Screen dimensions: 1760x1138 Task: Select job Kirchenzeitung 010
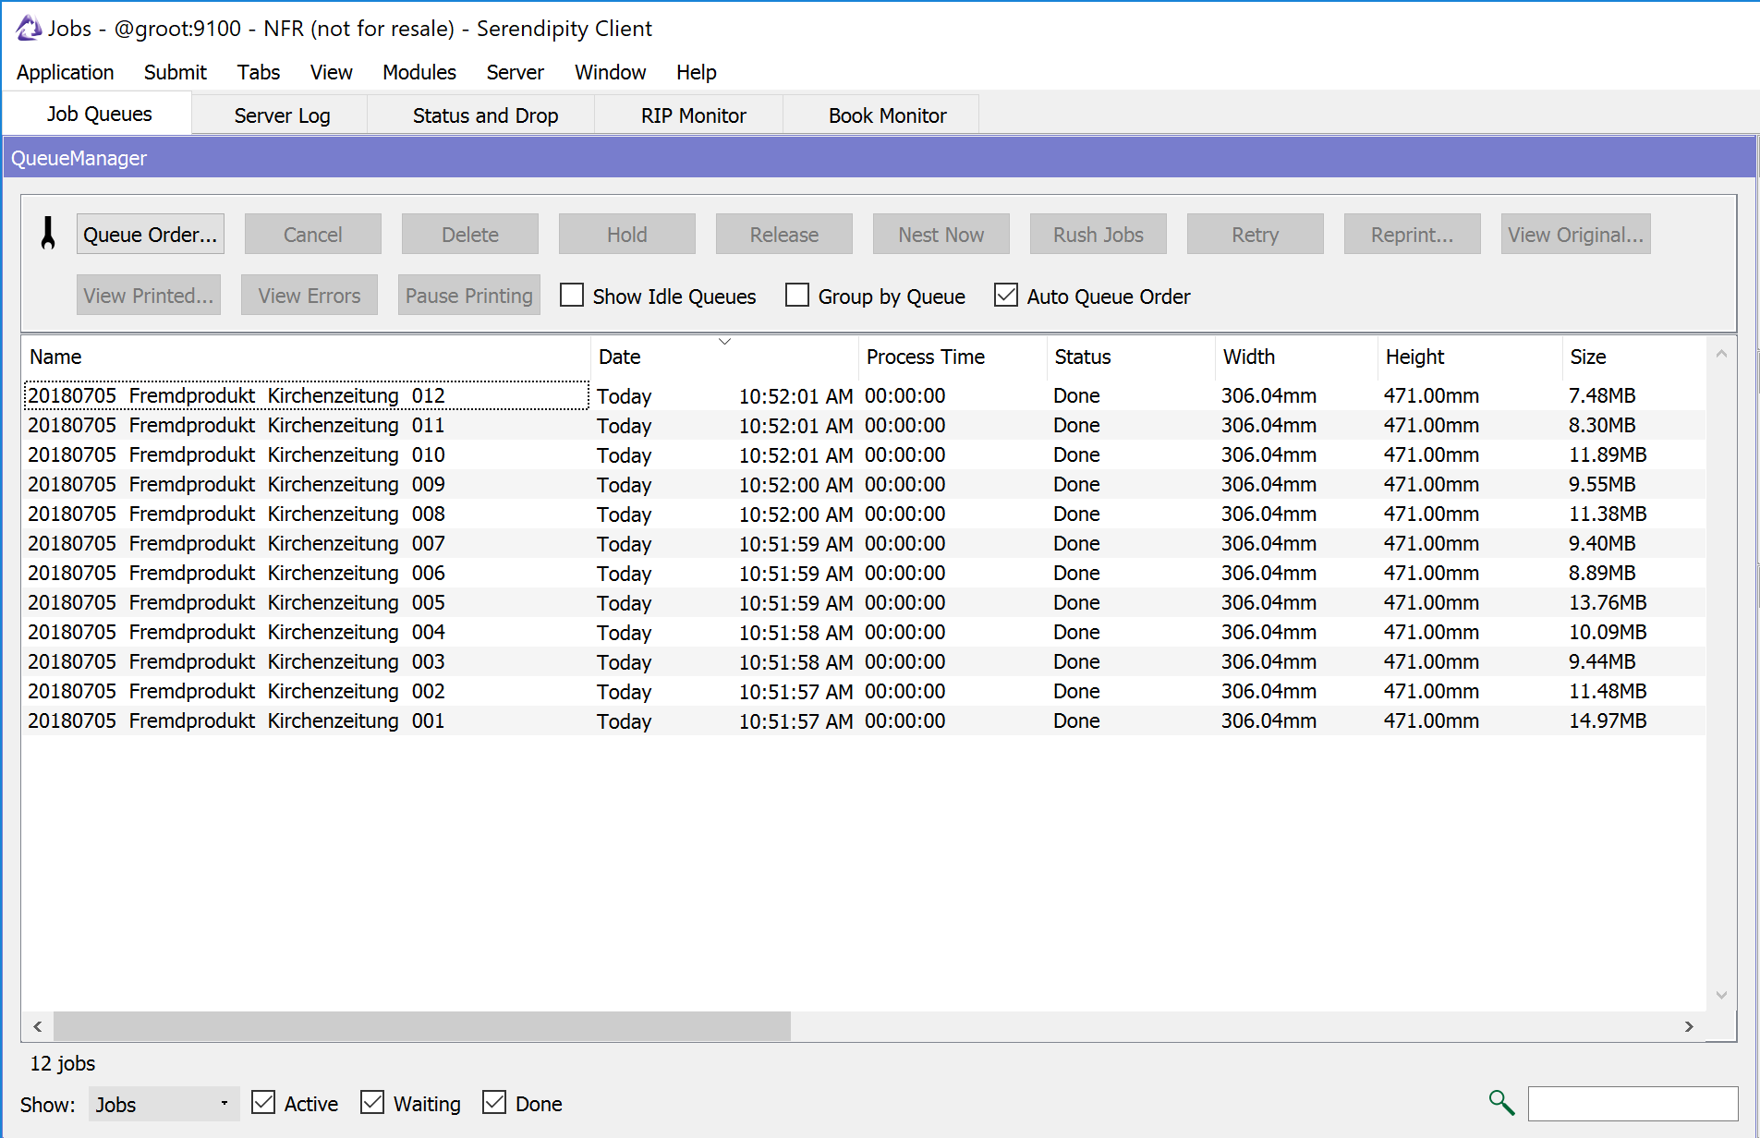coord(864,454)
